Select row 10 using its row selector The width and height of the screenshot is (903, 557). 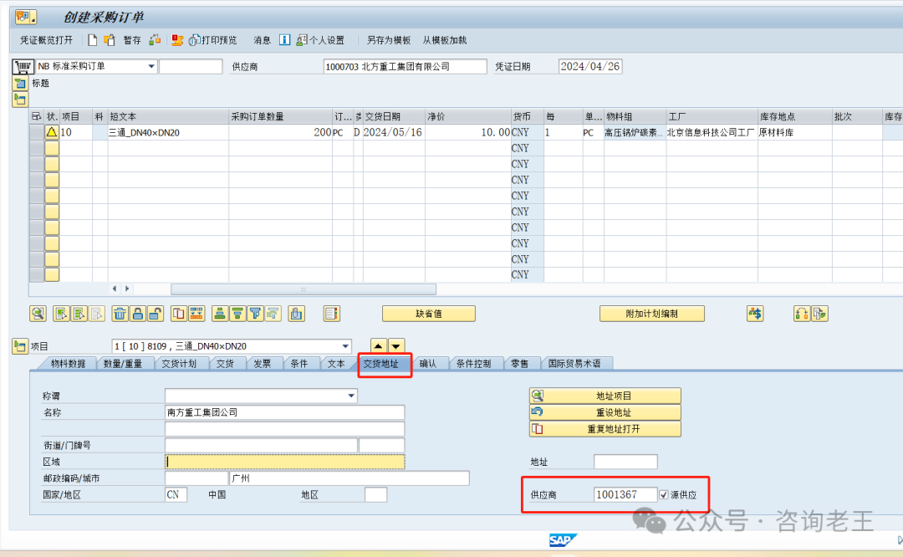pos(37,132)
